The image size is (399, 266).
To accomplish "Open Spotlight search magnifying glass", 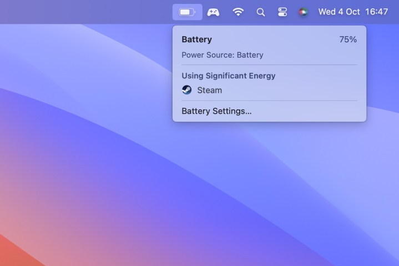I will [x=261, y=12].
